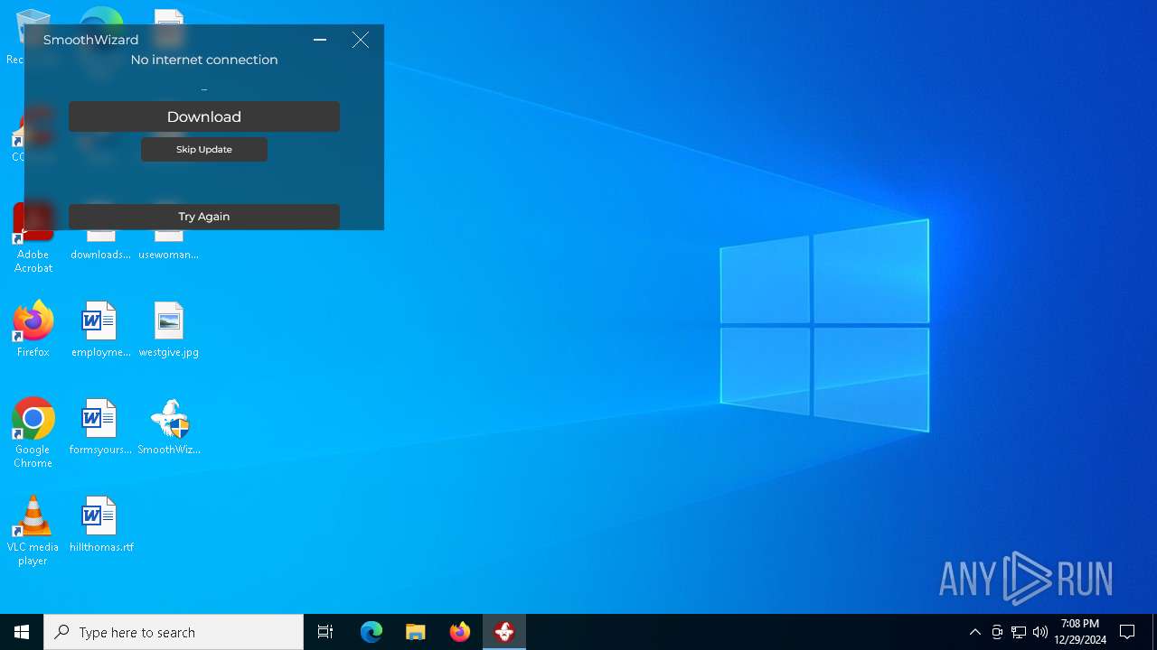This screenshot has width=1157, height=650.
Task: Open the taskbar clock and date
Action: click(1080, 632)
